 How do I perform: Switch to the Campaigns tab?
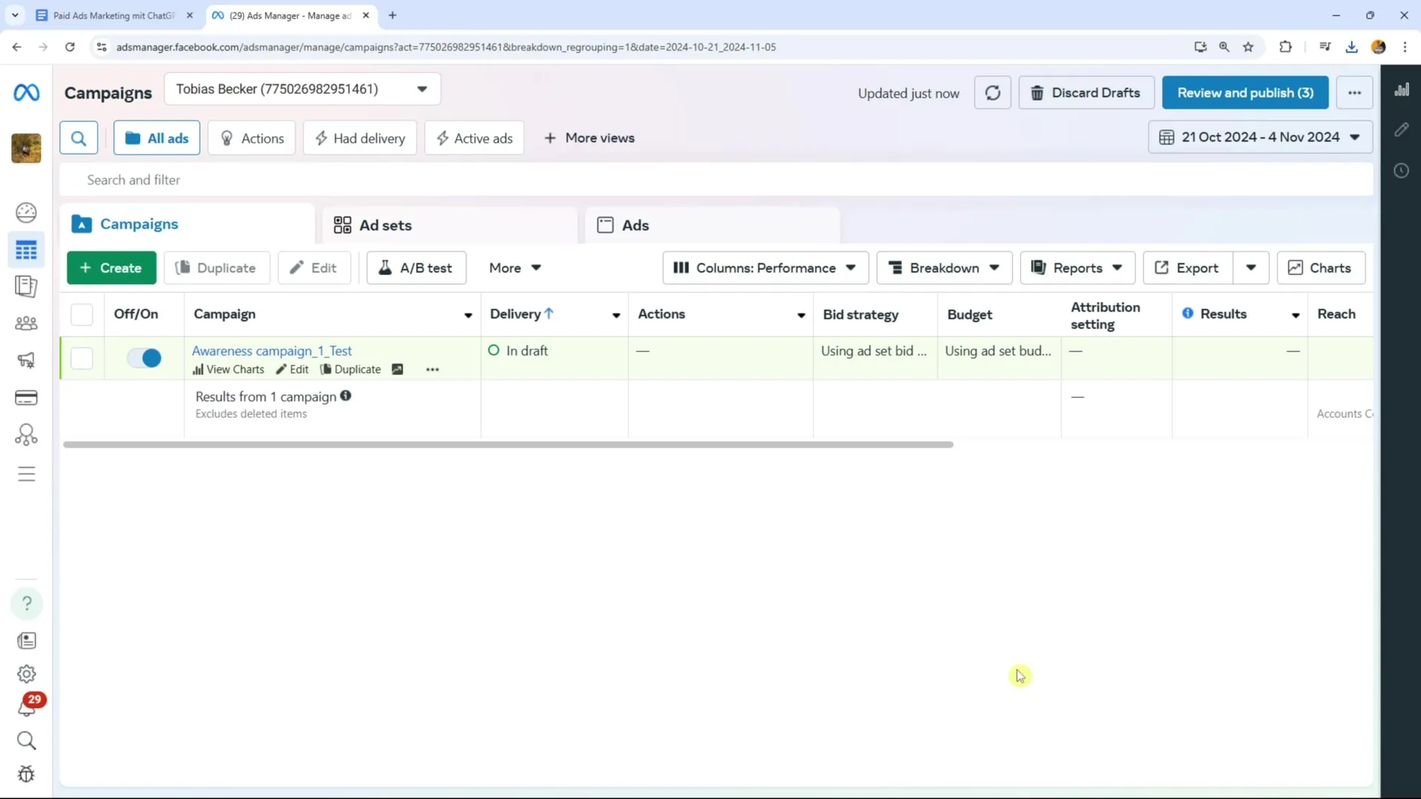click(187, 224)
